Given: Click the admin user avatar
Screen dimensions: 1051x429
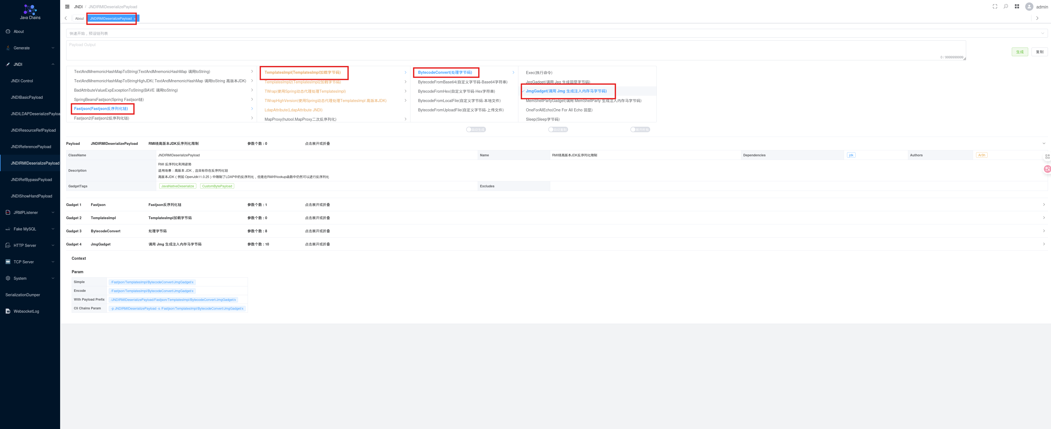Looking at the screenshot, I should [1029, 7].
